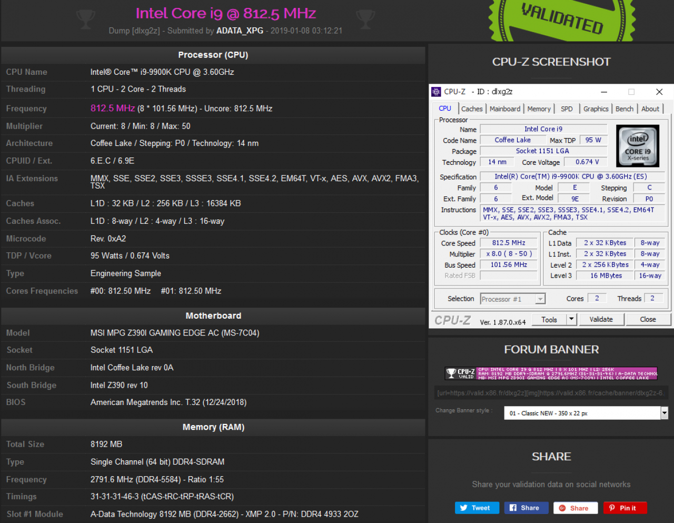Viewport: 674px width, 523px height.
Task: Expand the Tools button dropdown arrow
Action: click(572, 319)
